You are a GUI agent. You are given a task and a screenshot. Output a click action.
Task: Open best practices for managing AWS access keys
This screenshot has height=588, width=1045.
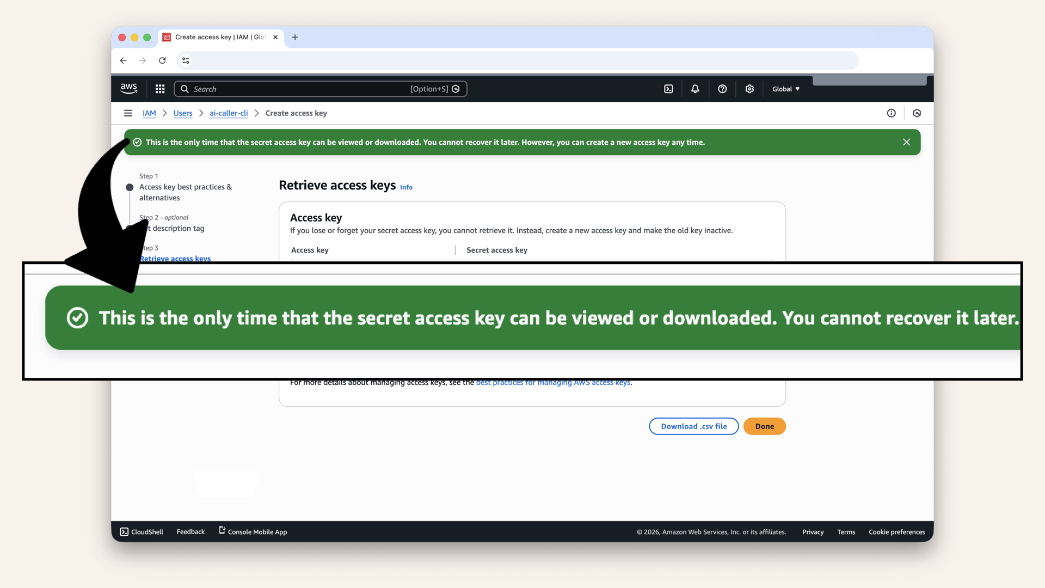(x=553, y=382)
